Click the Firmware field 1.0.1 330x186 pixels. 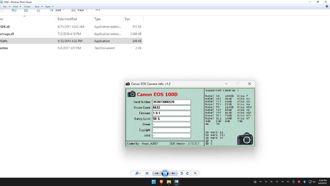172,113
